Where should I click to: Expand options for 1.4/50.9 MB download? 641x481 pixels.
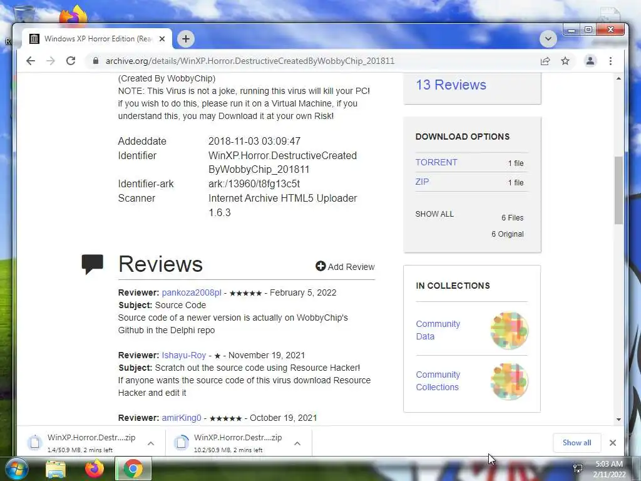click(x=150, y=443)
